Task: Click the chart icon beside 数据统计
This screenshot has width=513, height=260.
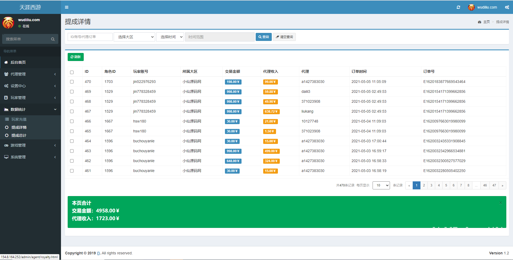Action: [x=6, y=109]
